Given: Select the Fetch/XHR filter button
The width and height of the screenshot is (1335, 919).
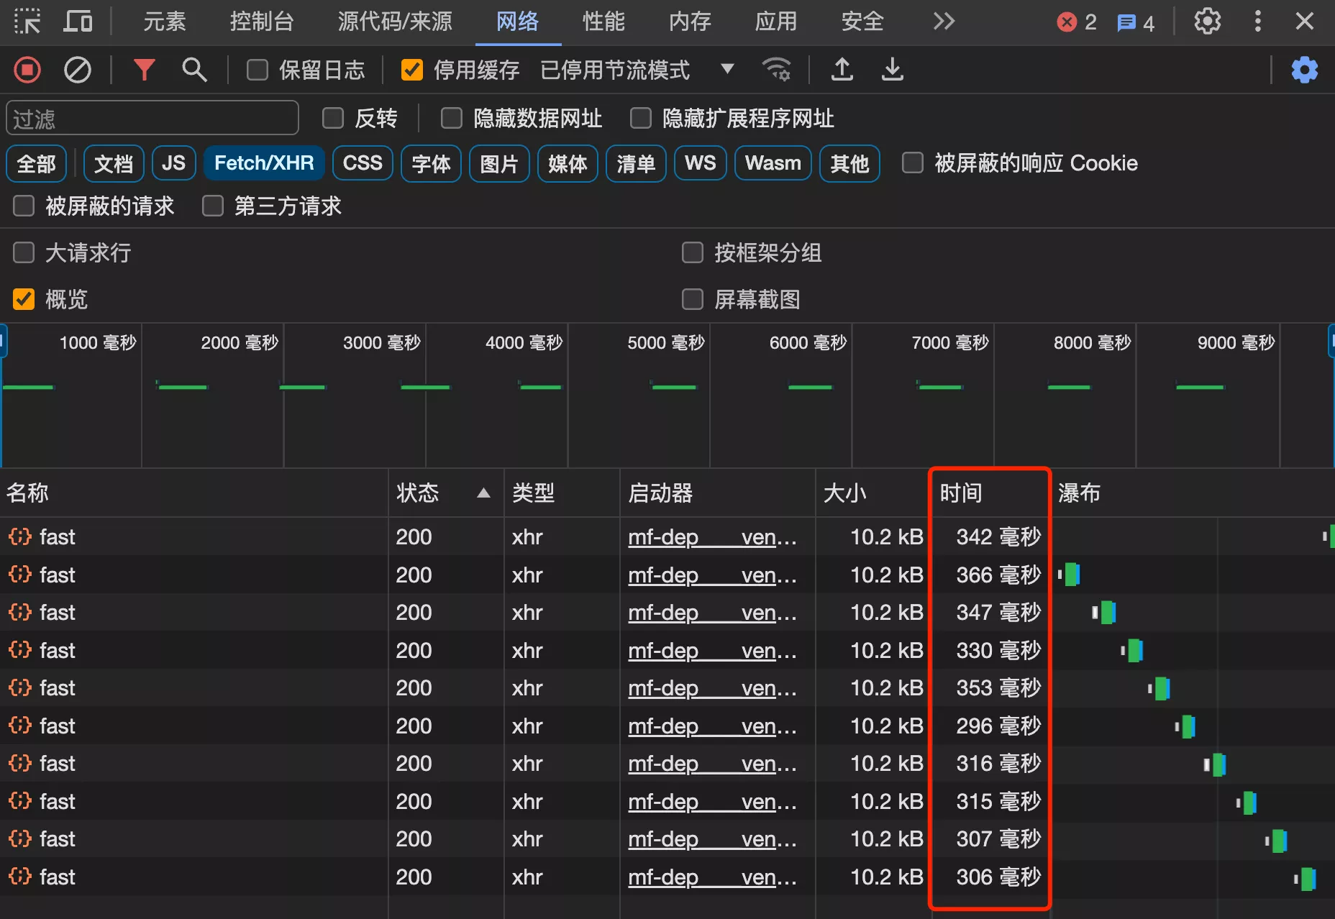Looking at the screenshot, I should 264,163.
